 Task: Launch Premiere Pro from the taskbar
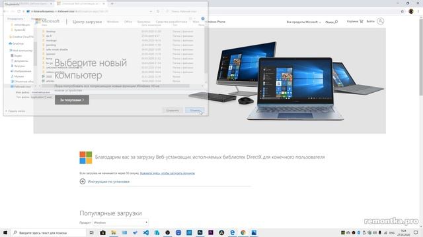[x=211, y=232]
